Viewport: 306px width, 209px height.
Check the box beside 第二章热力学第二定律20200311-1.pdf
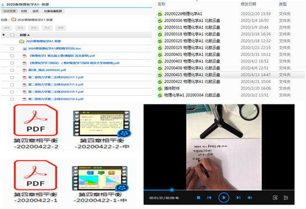click(12, 77)
